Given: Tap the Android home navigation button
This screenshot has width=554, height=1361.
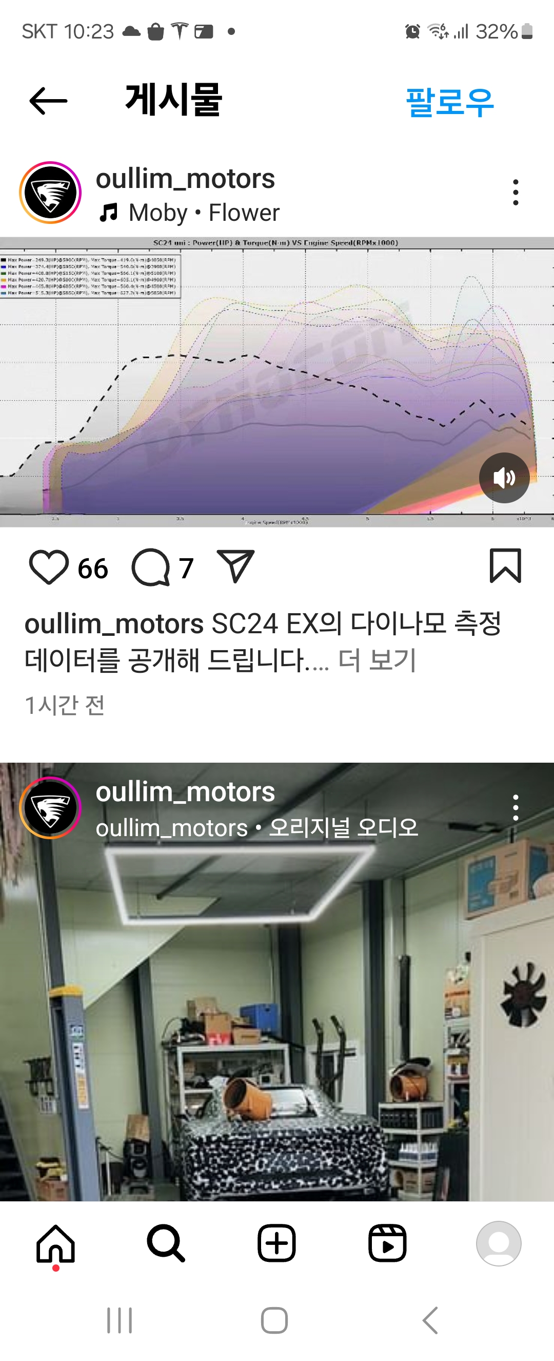Looking at the screenshot, I should click(274, 1321).
